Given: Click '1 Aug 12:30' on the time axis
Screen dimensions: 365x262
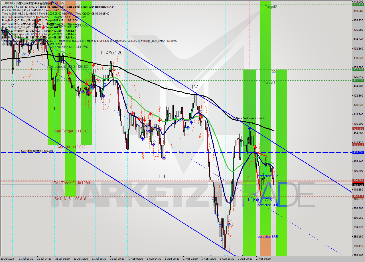Looking at the screenshot, I should click(190, 259).
